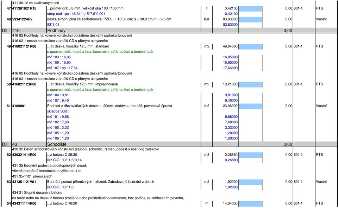Click blue price field for item 434311114R00

click(250, 204)
